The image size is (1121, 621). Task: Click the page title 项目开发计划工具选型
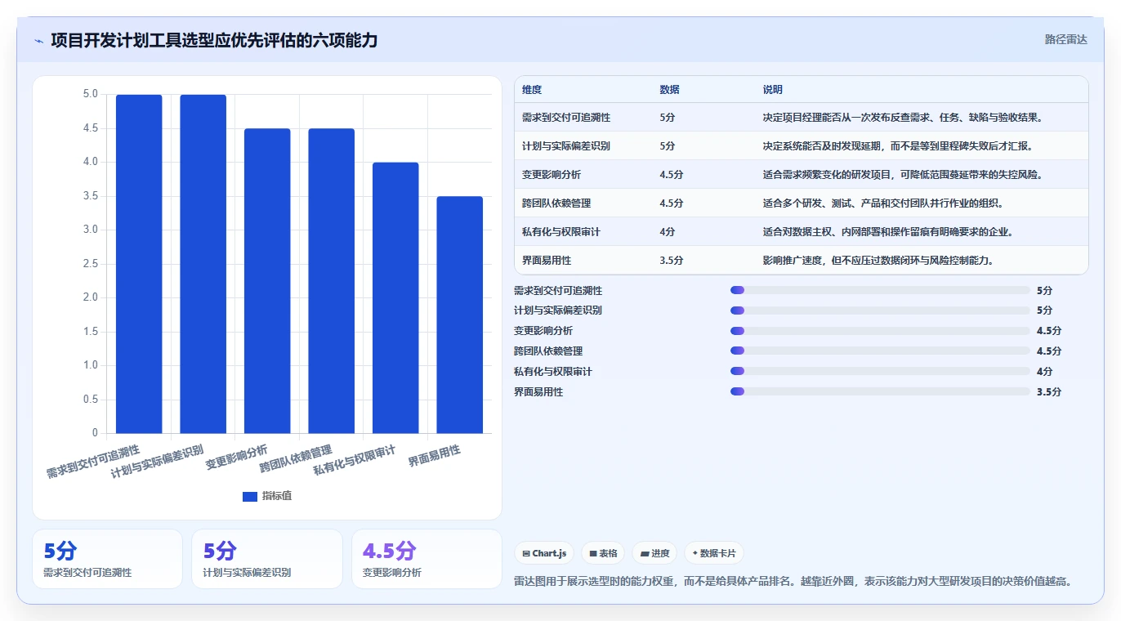click(214, 40)
